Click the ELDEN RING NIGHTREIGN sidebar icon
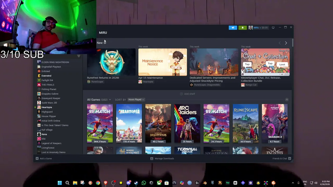The height and width of the screenshot is (187, 333). point(39,62)
